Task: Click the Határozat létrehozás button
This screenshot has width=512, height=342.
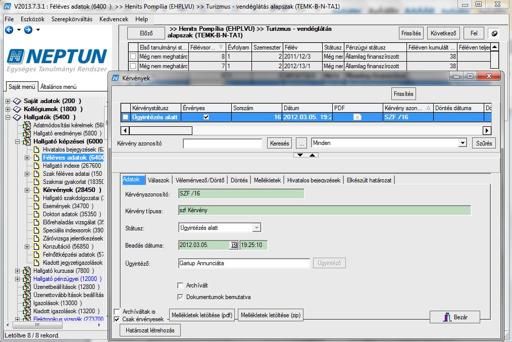Action: coord(150,330)
